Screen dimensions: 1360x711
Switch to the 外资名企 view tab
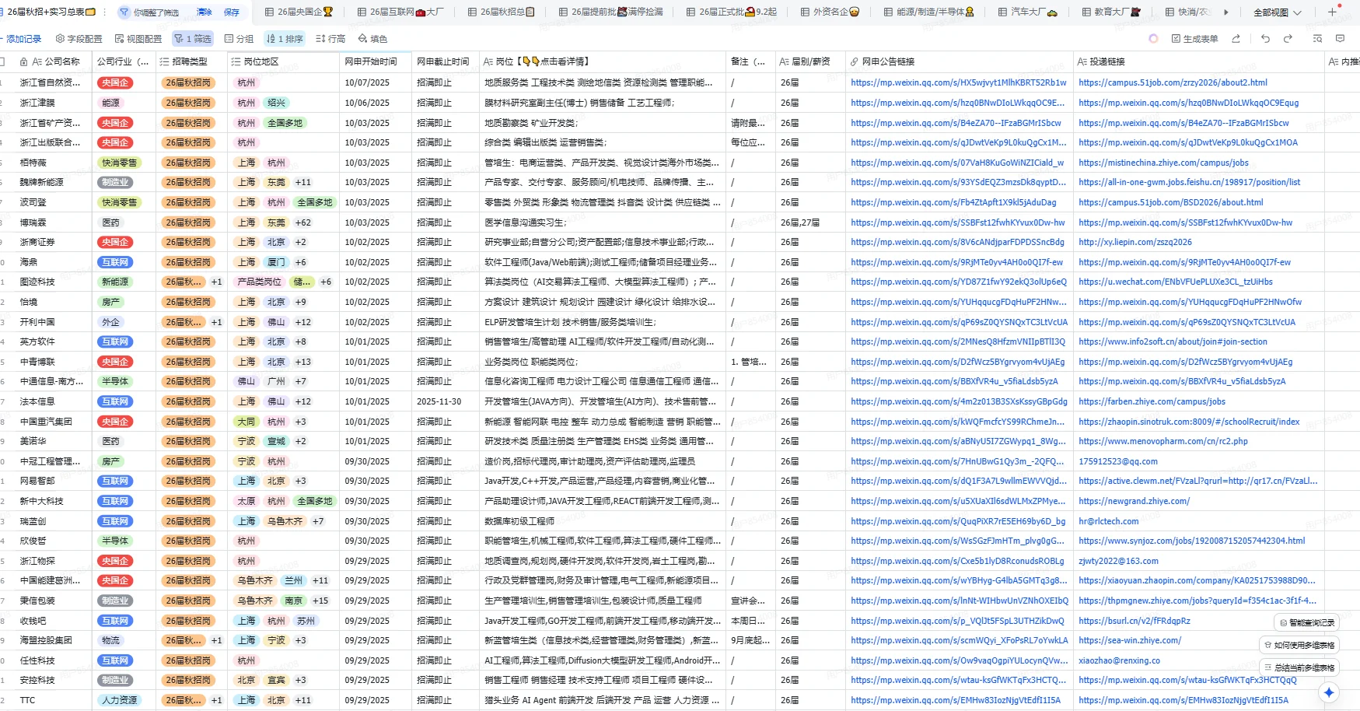(x=830, y=12)
